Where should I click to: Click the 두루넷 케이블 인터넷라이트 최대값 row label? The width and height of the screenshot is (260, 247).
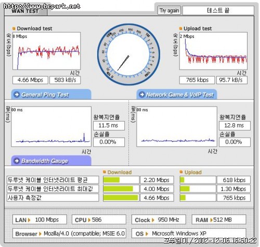[53, 189]
